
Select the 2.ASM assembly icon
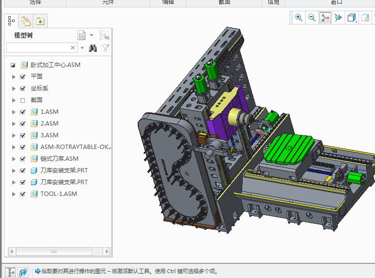click(x=34, y=124)
